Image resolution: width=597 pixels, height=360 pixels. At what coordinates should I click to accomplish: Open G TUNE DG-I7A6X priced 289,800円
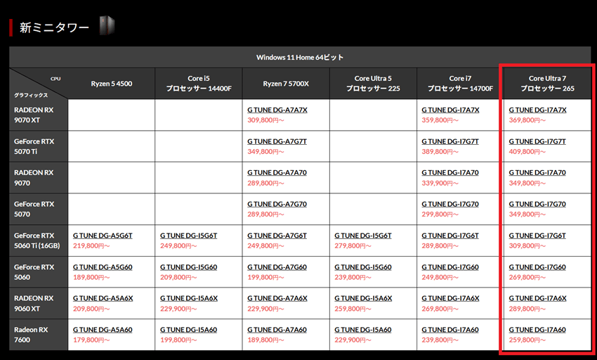pos(537,299)
